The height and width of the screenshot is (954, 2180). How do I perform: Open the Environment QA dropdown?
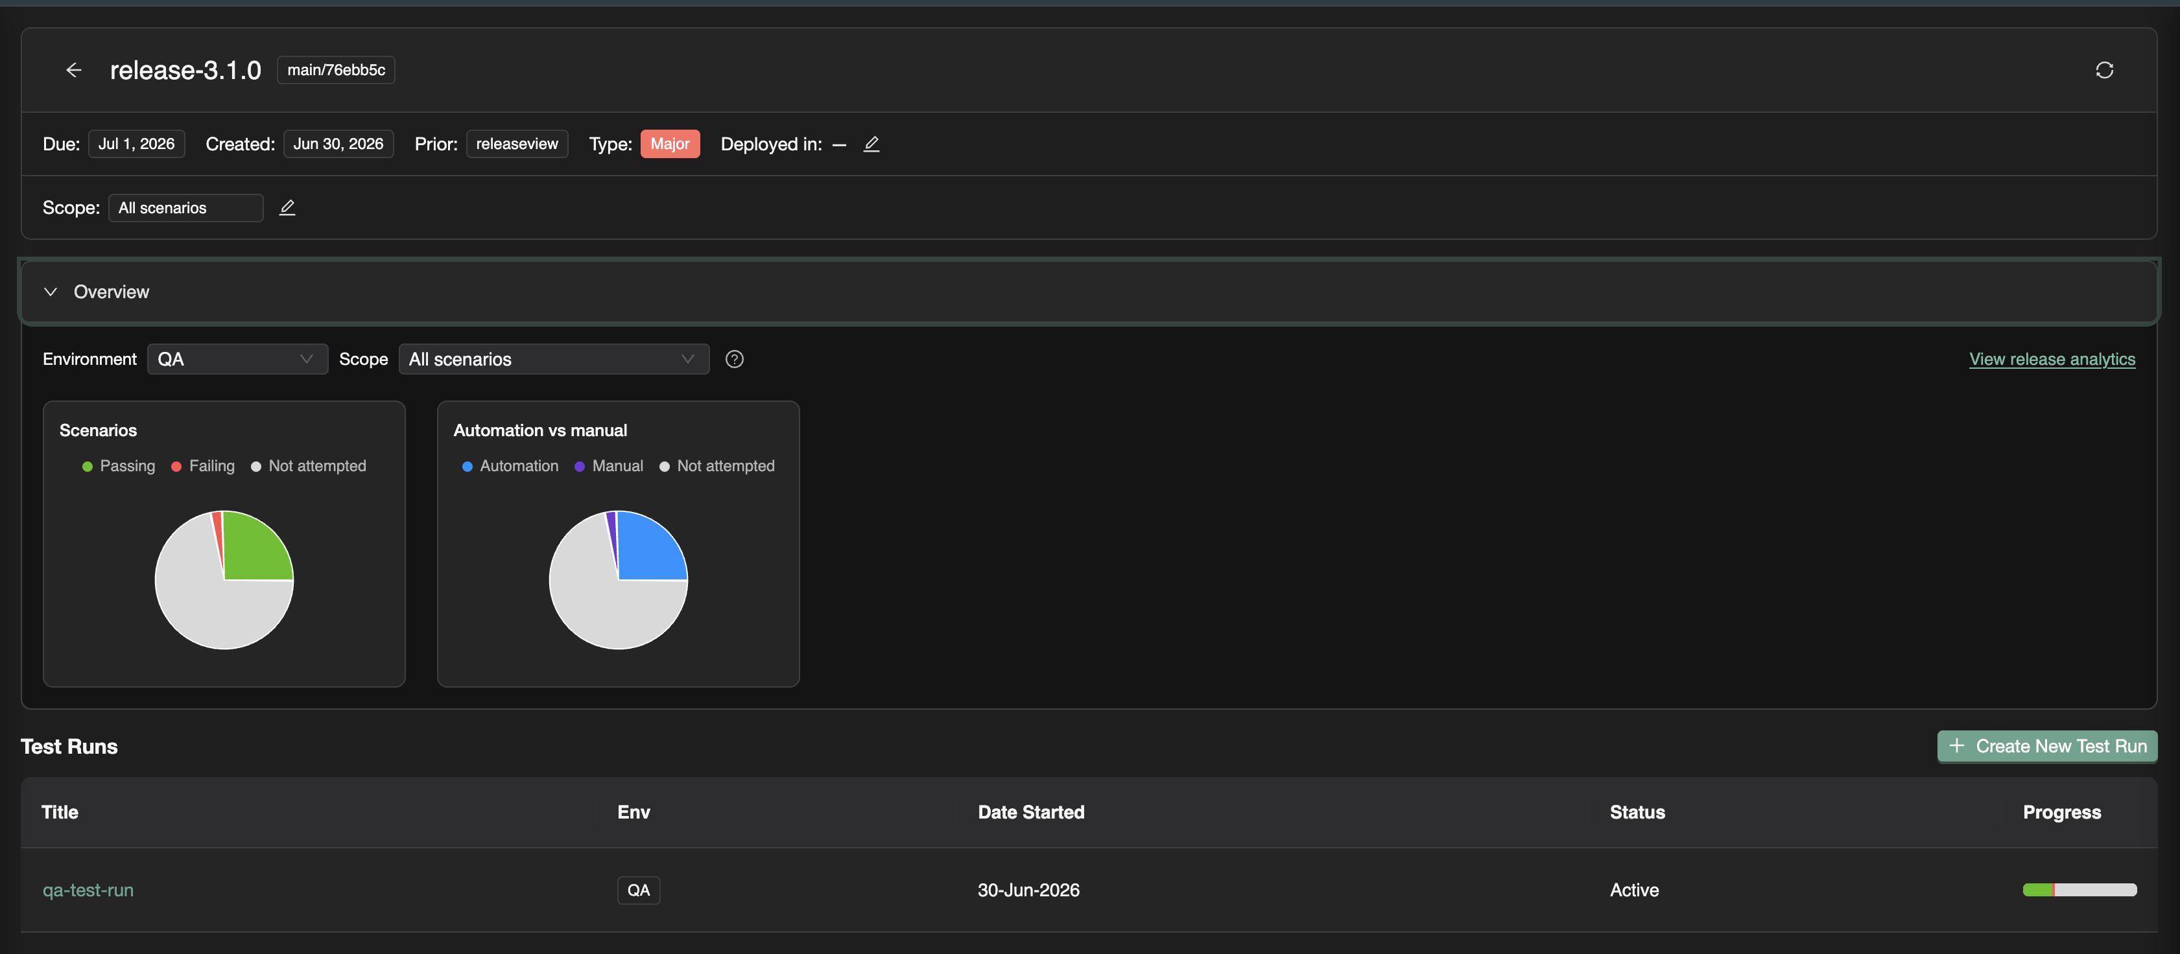[x=237, y=360]
